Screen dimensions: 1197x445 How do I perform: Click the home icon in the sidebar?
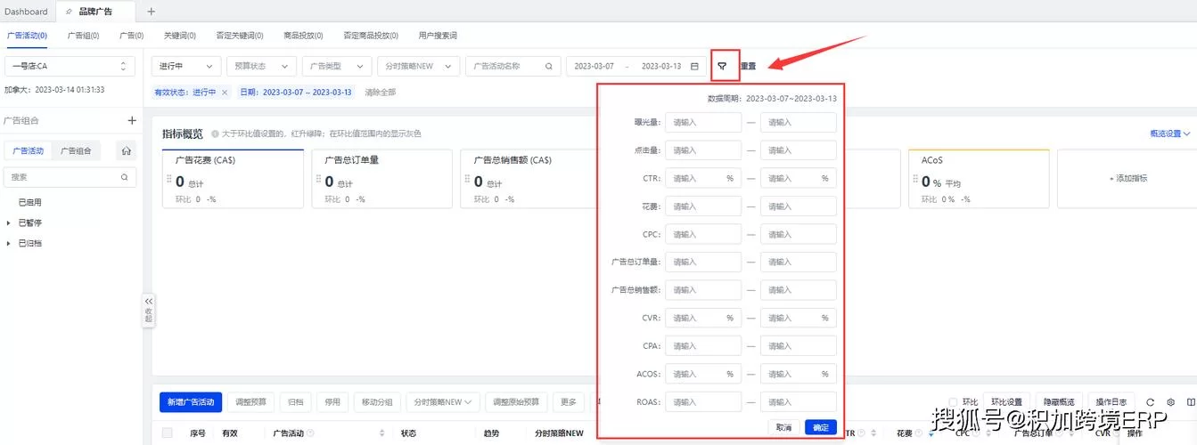click(127, 150)
